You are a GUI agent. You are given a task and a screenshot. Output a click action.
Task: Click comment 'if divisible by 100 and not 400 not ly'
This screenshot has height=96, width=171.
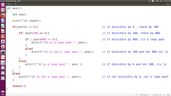click(x=135, y=52)
